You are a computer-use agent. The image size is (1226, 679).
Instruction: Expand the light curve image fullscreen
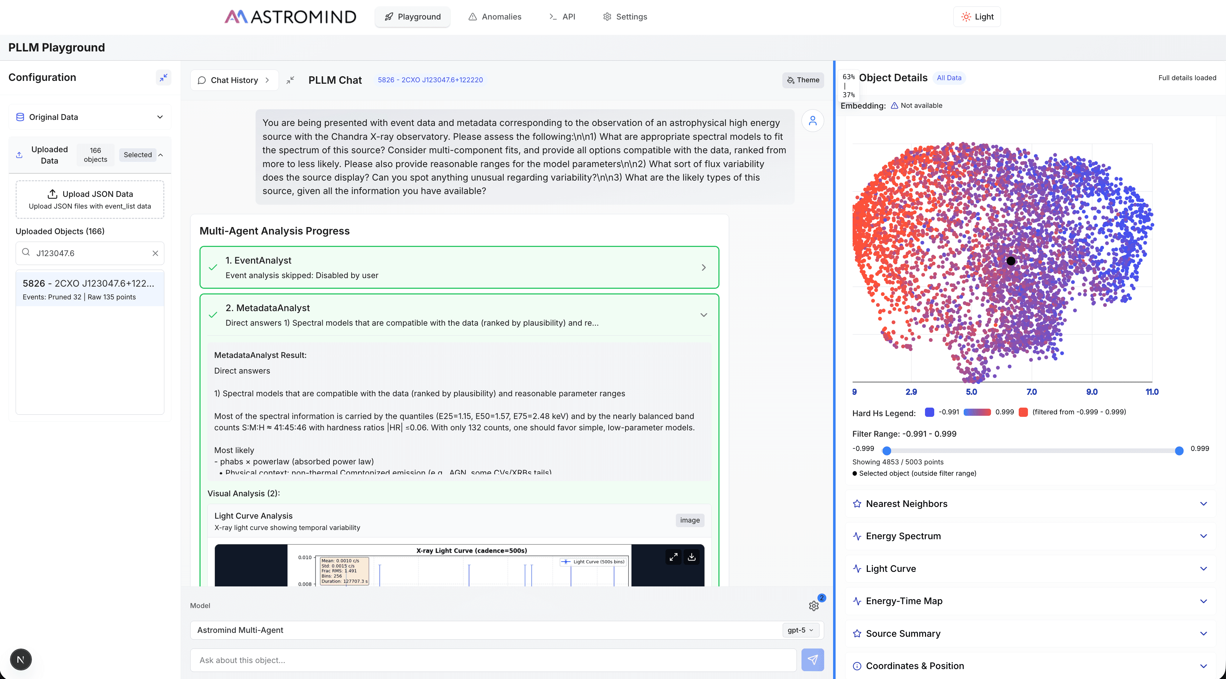pyautogui.click(x=673, y=557)
